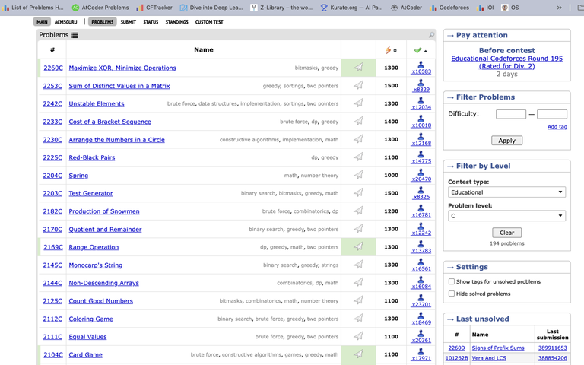Open the STATUS tab
This screenshot has height=365, width=584.
pyautogui.click(x=151, y=22)
